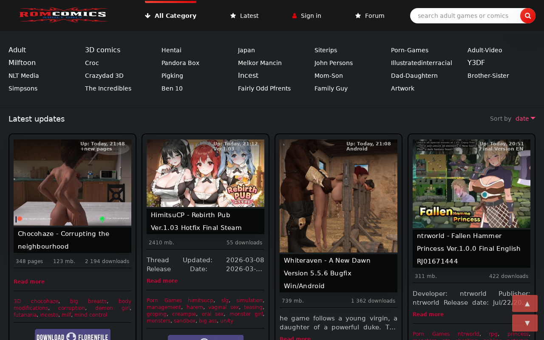544x340 pixels.
Task: Select the 'chocohaze' tag
Action: [x=45, y=301]
